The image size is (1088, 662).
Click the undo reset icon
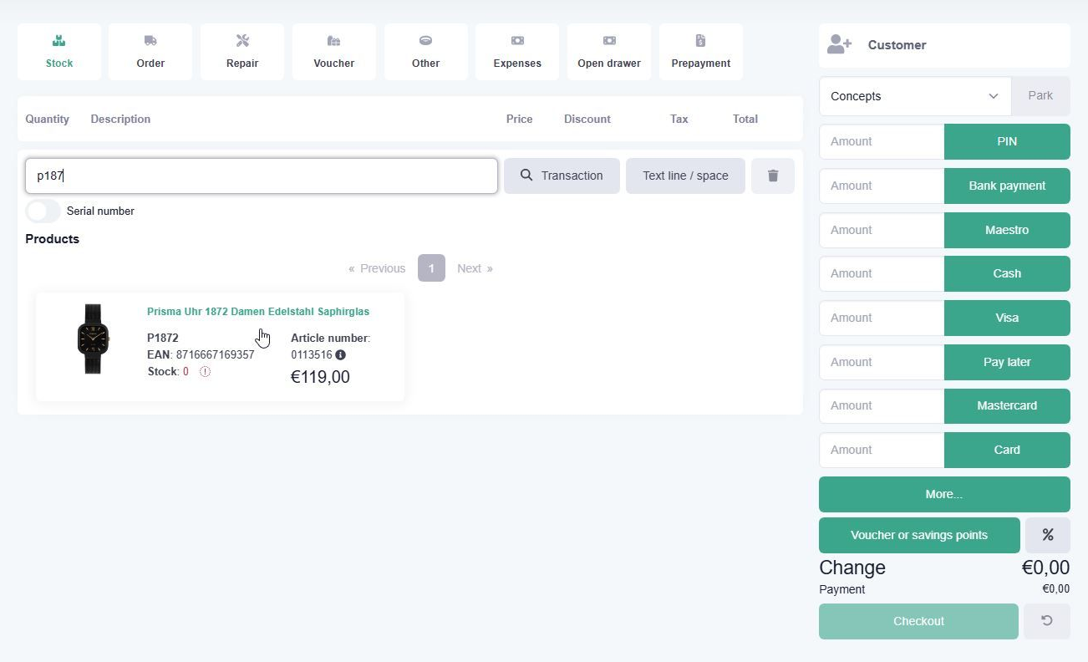1047,621
